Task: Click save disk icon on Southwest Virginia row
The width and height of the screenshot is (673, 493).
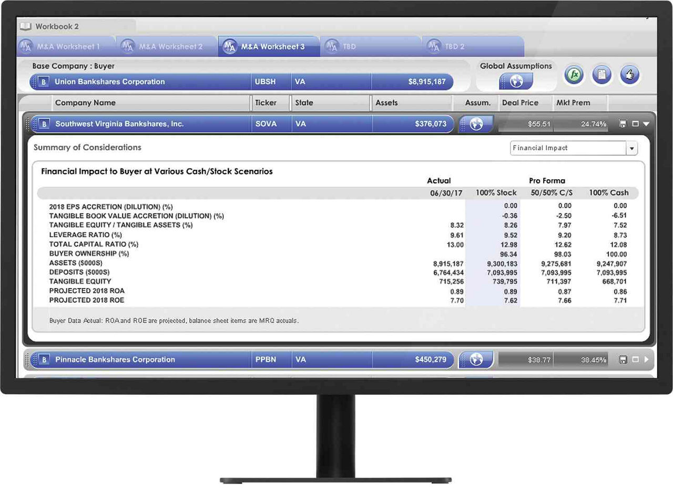Action: click(x=623, y=125)
